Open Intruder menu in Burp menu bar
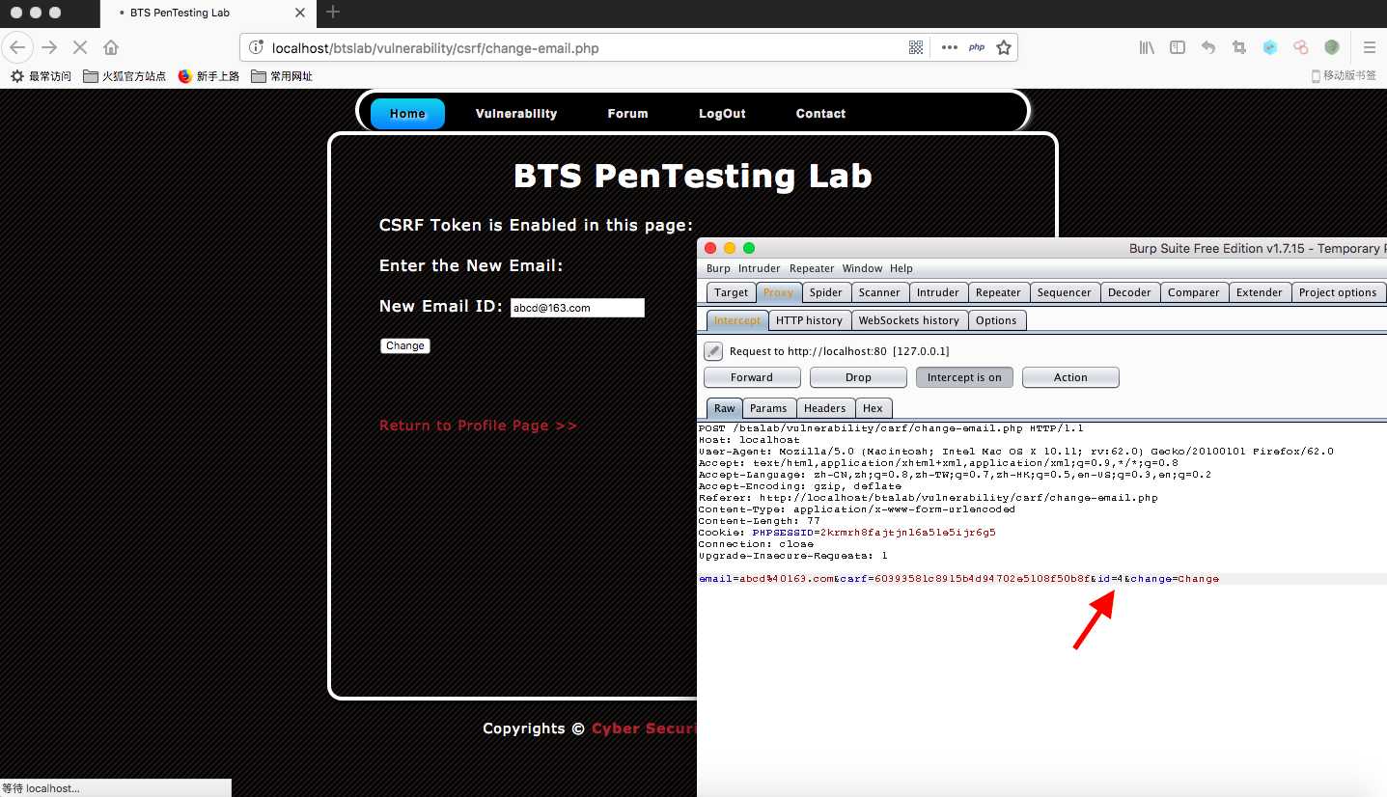This screenshot has width=1387, height=797. (x=760, y=268)
